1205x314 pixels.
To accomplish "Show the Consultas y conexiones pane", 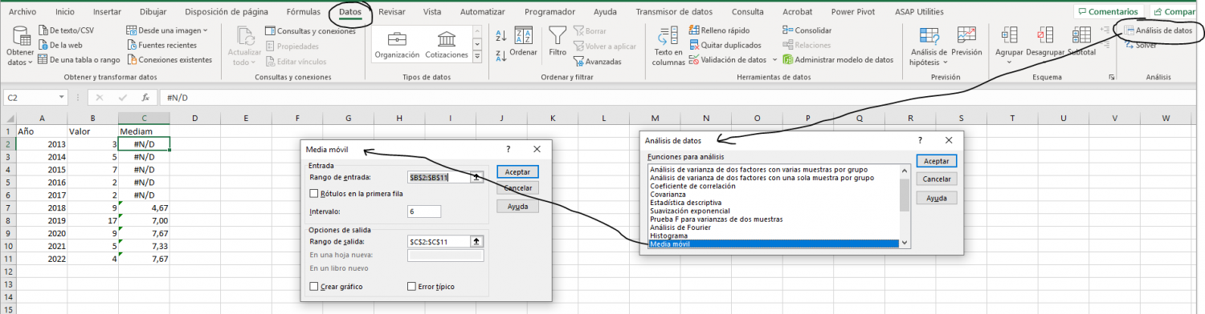I will (x=310, y=30).
